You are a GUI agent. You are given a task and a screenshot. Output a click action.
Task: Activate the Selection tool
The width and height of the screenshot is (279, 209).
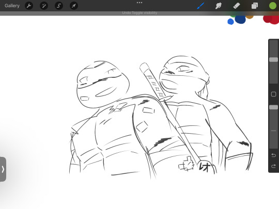tap(59, 6)
